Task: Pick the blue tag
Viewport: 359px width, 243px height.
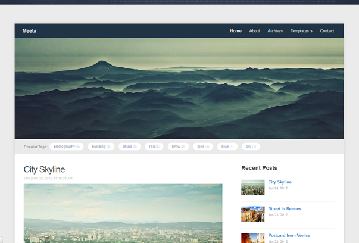Action: point(227,147)
